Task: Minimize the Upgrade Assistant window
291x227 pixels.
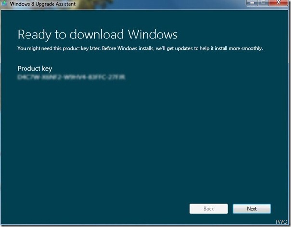Action: pos(252,2)
